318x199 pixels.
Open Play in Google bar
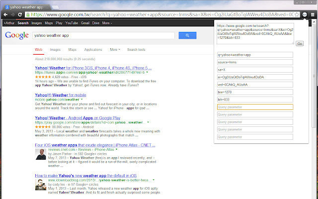59,23
